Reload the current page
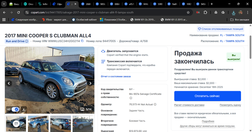 pos(19,13)
